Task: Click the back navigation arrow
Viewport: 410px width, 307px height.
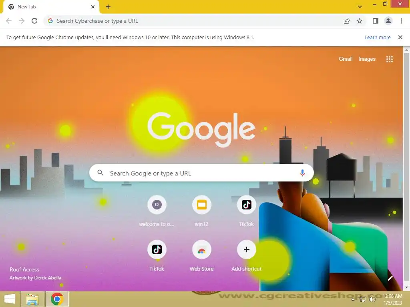Action: coord(9,21)
